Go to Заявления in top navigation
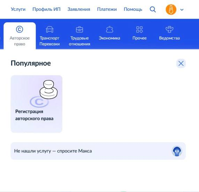 click(x=79, y=9)
